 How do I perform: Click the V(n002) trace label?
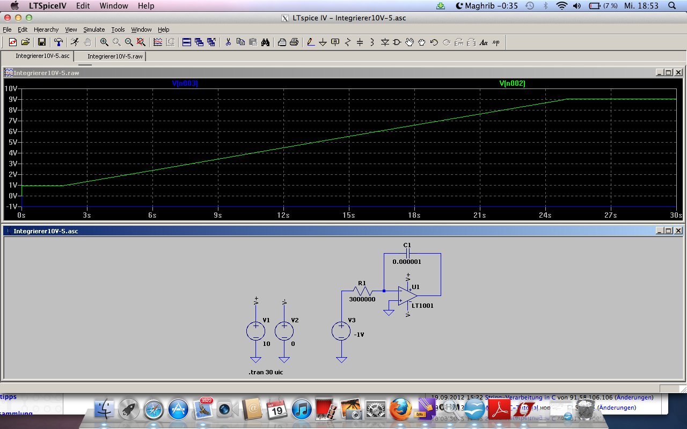pos(512,84)
